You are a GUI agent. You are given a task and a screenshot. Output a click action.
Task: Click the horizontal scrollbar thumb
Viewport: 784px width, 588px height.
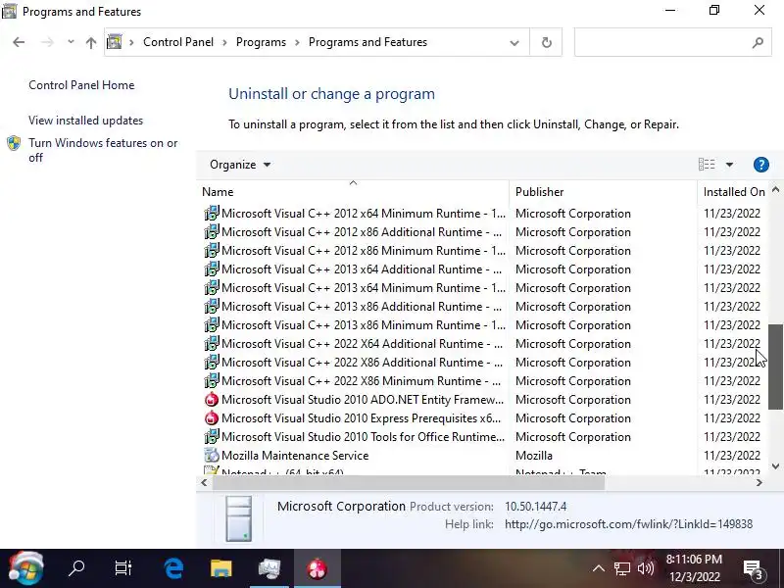[409, 483]
